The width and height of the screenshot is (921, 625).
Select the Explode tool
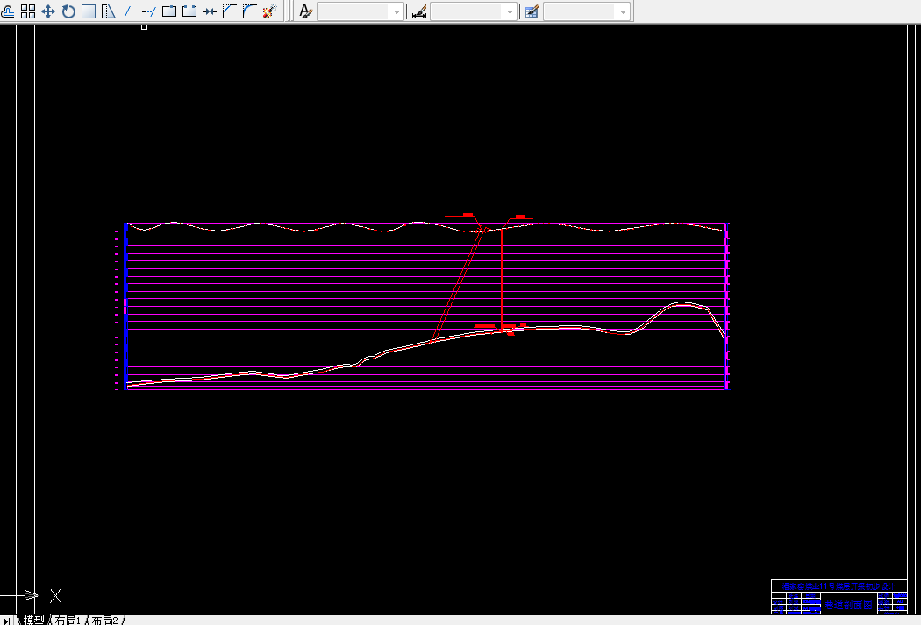269,11
